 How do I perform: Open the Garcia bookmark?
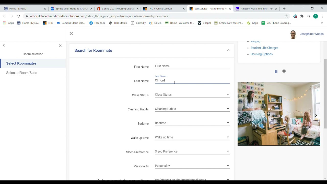[155, 23]
